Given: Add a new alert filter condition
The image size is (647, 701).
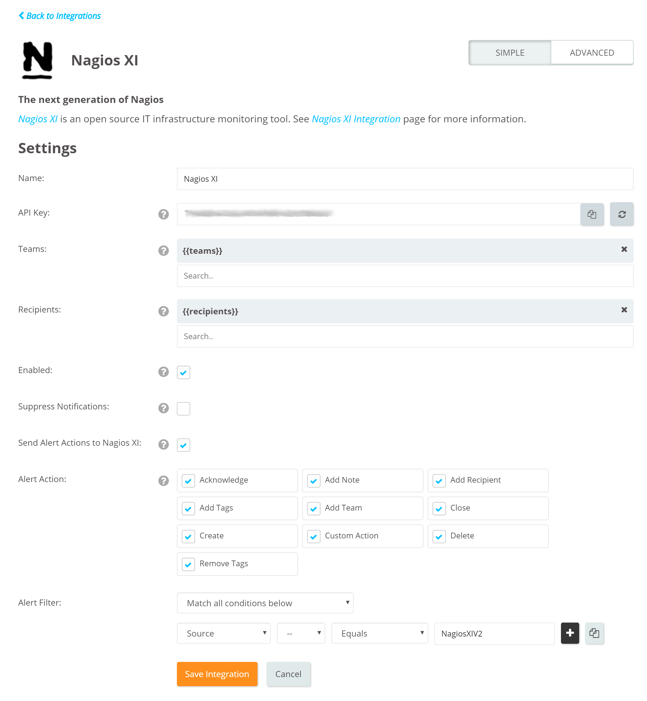Looking at the screenshot, I should pyautogui.click(x=570, y=633).
